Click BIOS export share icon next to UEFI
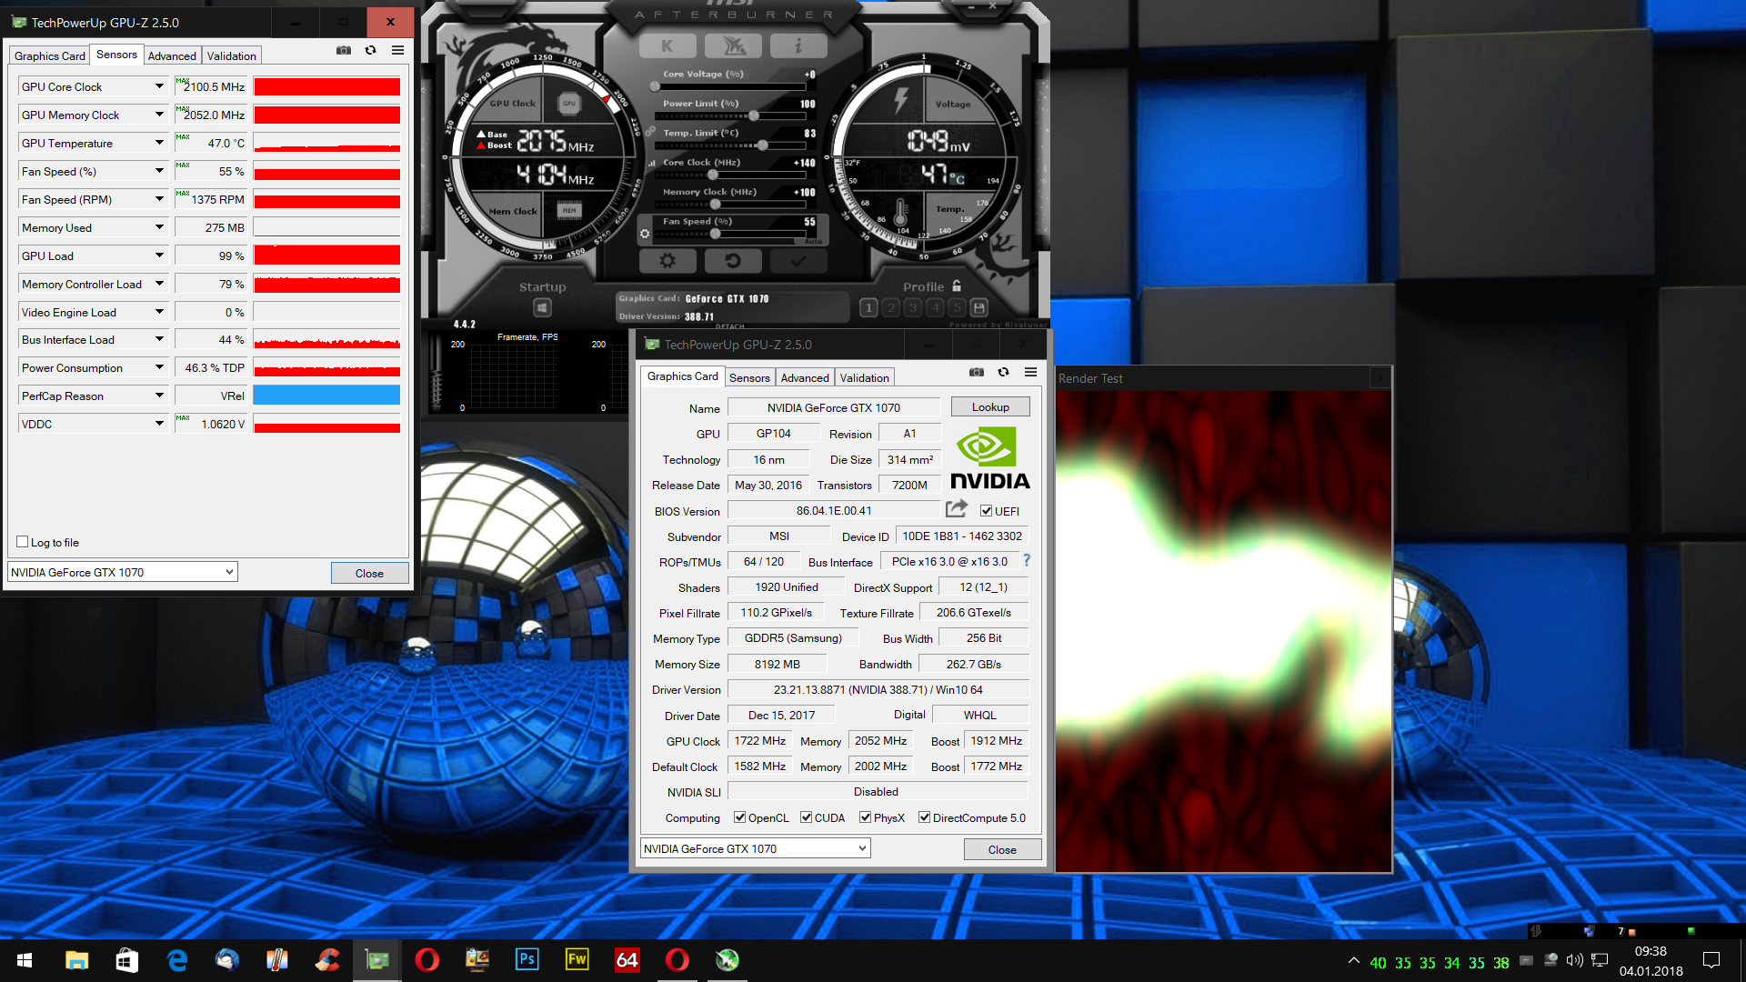The image size is (1746, 982). point(956,509)
